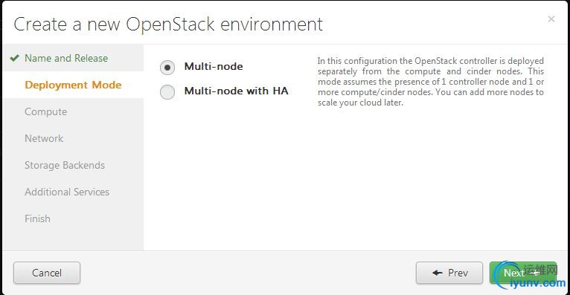Click the dialog title heading text
Image resolution: width=570 pixels, height=295 pixels.
coord(168,25)
